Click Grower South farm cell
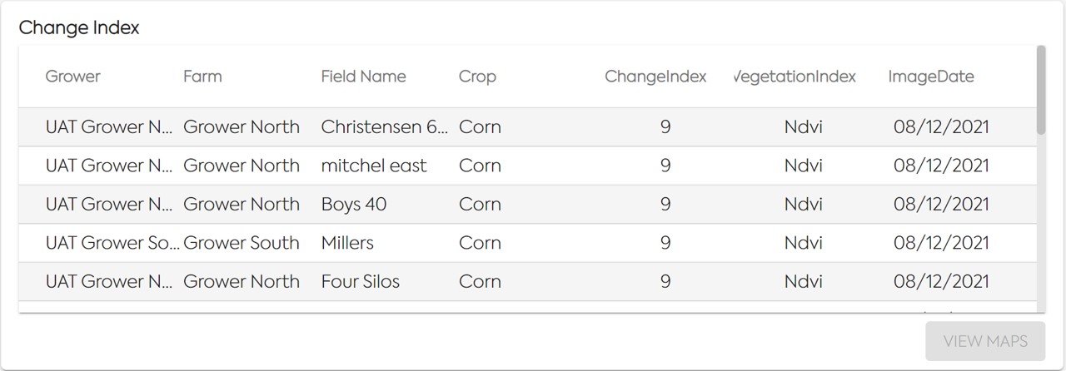This screenshot has height=371, width=1066. point(242,243)
